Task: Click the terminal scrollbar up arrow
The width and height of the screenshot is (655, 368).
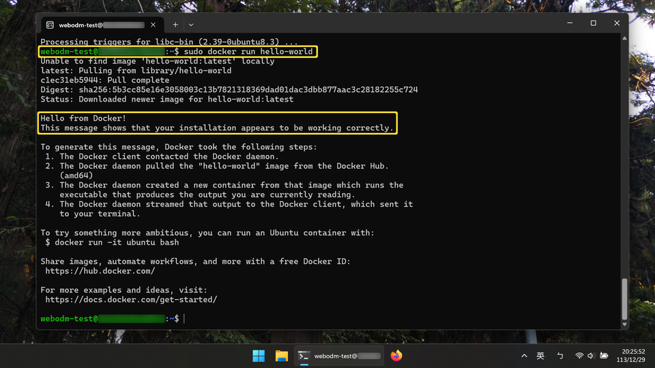Action: (x=624, y=38)
